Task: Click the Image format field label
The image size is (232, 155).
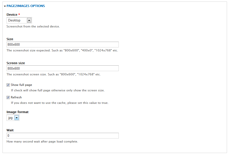Action: pyautogui.click(x=17, y=112)
